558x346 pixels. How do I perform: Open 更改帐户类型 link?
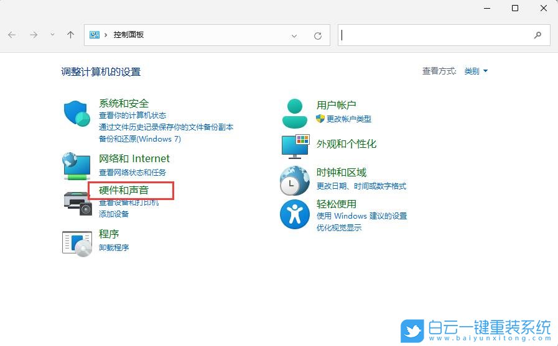click(x=349, y=119)
